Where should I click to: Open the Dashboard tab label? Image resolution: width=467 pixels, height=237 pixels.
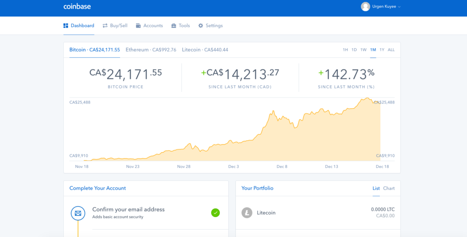tap(83, 26)
